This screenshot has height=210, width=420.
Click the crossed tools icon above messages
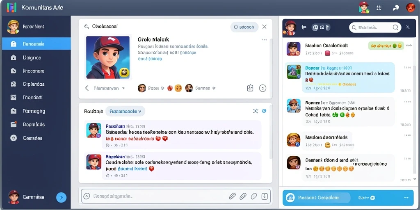coord(256,111)
